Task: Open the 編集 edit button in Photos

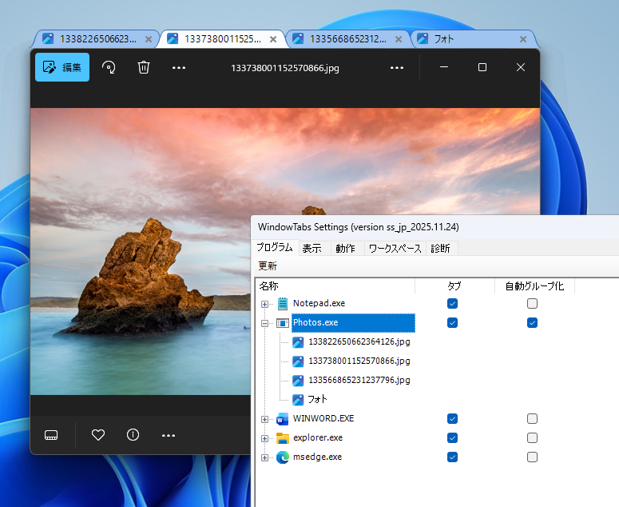Action: pyautogui.click(x=62, y=67)
